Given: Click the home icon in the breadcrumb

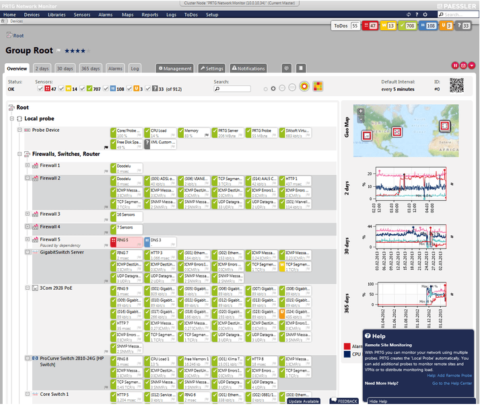Looking at the screenshot, I should (3, 21).
